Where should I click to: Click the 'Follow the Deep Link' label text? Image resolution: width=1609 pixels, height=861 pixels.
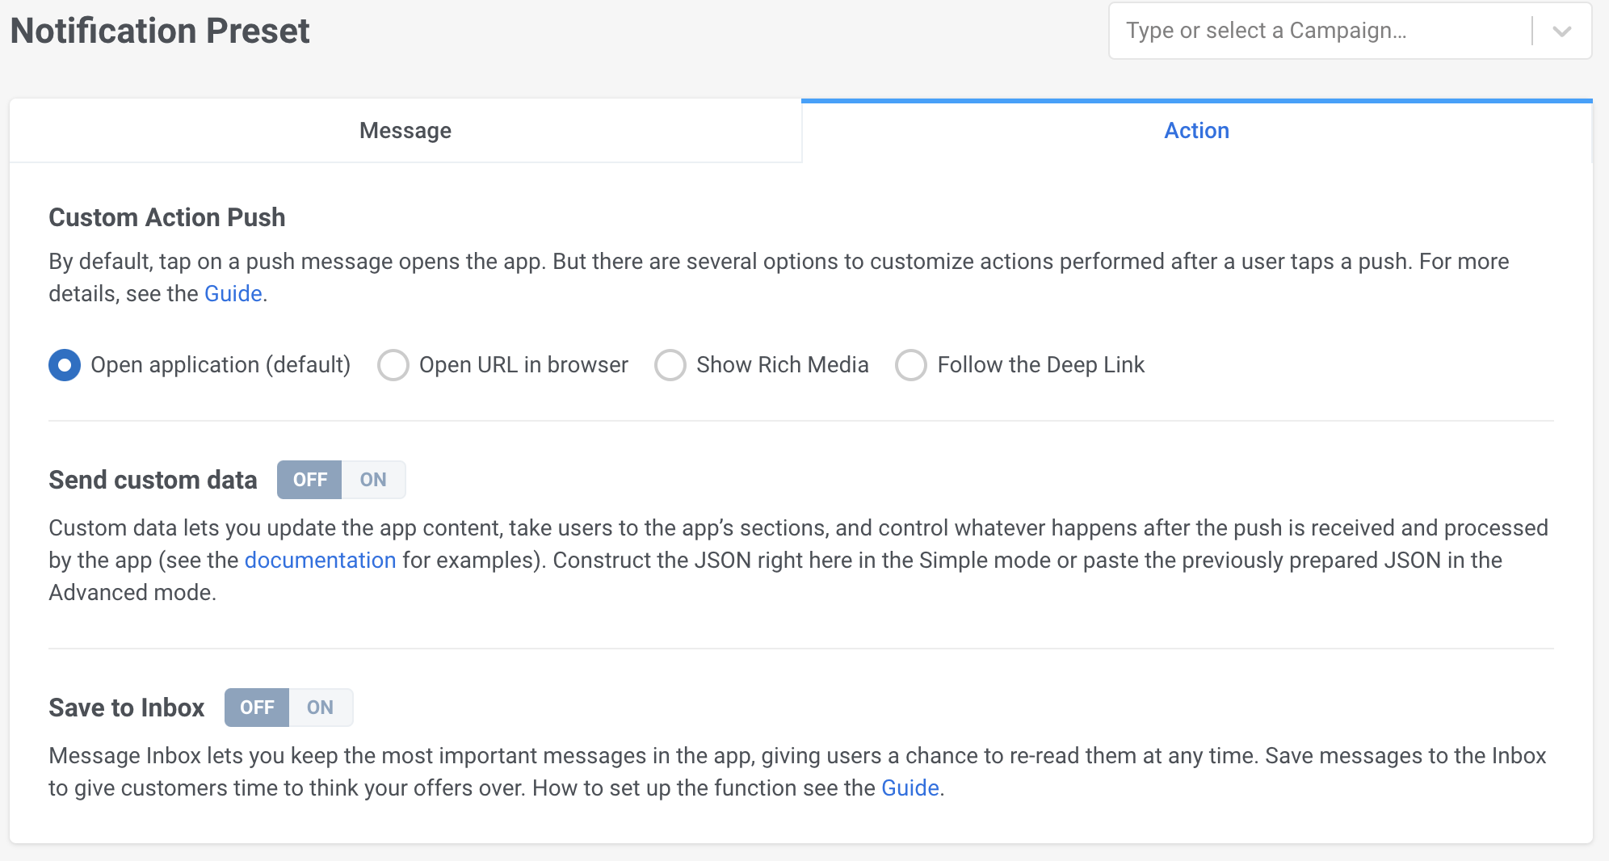pos(1040,365)
